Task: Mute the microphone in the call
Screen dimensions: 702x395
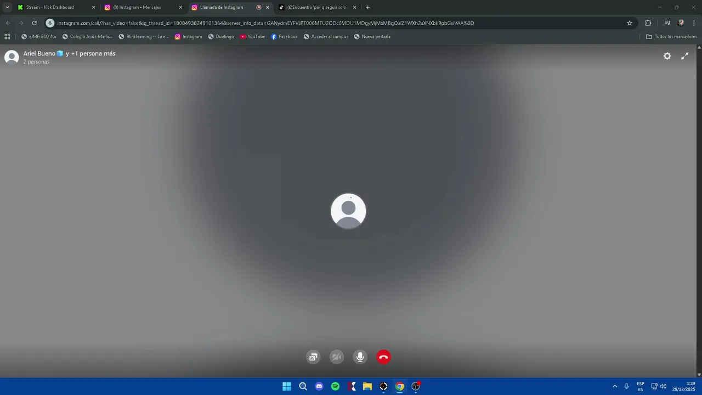Action: [360, 357]
